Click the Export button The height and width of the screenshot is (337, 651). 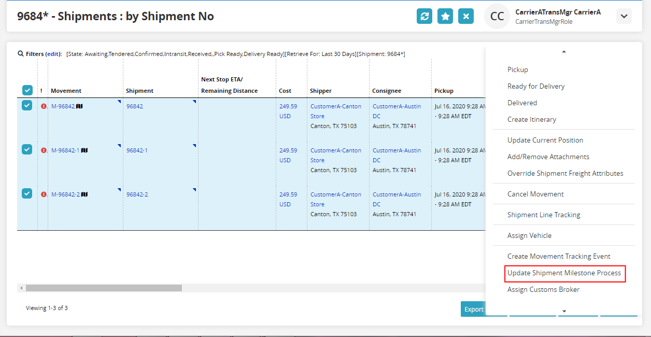[x=473, y=309]
